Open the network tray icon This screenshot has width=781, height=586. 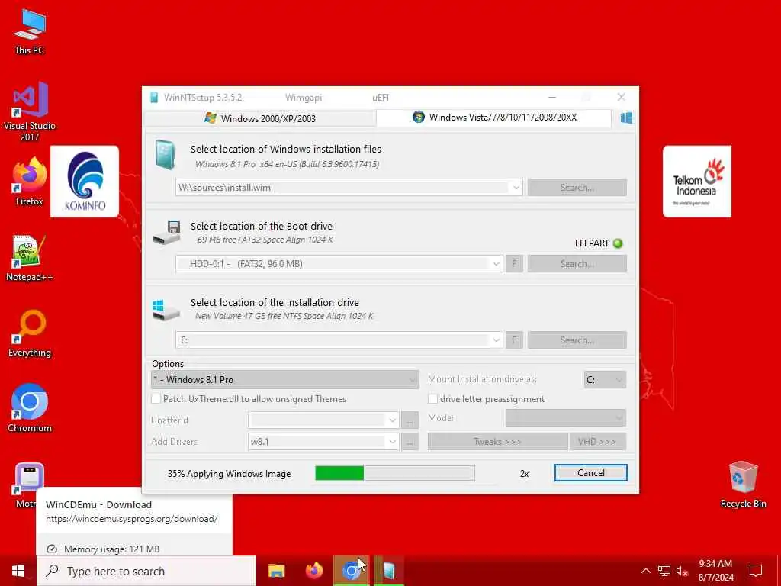click(x=664, y=571)
